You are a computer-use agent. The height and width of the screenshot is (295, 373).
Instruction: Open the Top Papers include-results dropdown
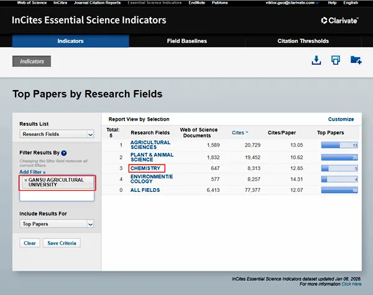(90, 224)
